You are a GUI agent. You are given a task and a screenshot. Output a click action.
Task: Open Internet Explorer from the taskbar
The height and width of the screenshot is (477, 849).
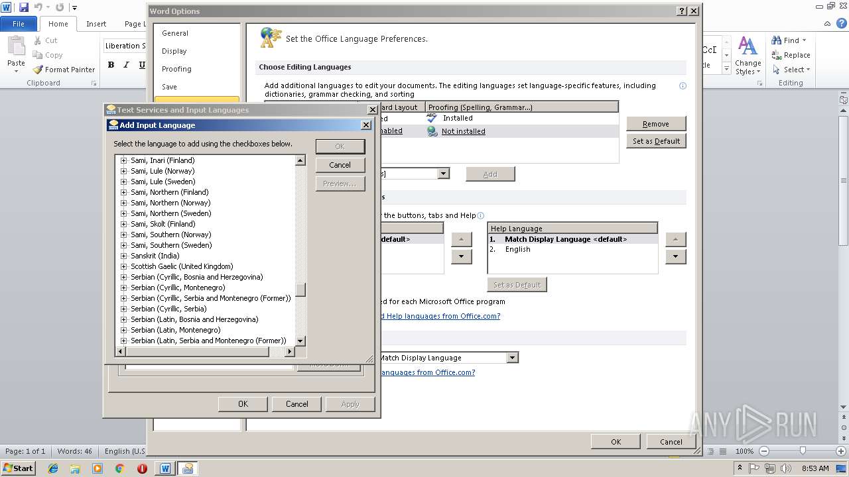53,468
